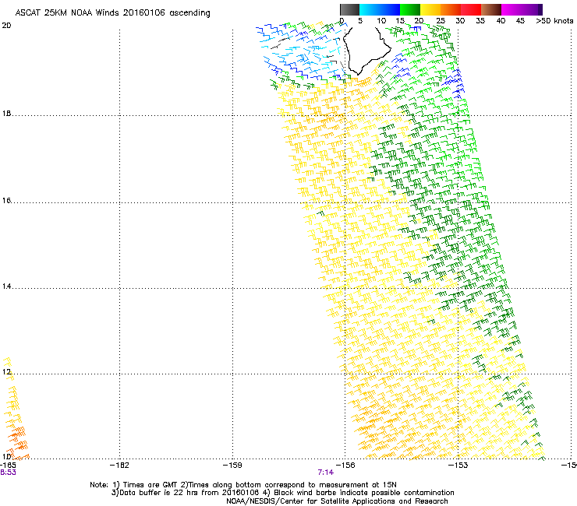
Task: Click the longitude label '-156'
Action: point(345,466)
